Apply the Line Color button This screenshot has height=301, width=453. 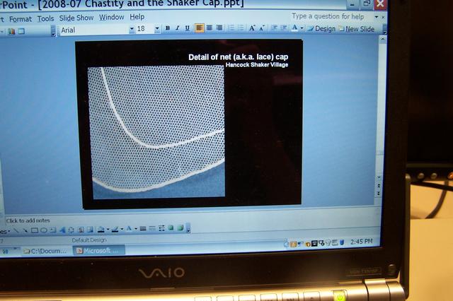pos(115,229)
